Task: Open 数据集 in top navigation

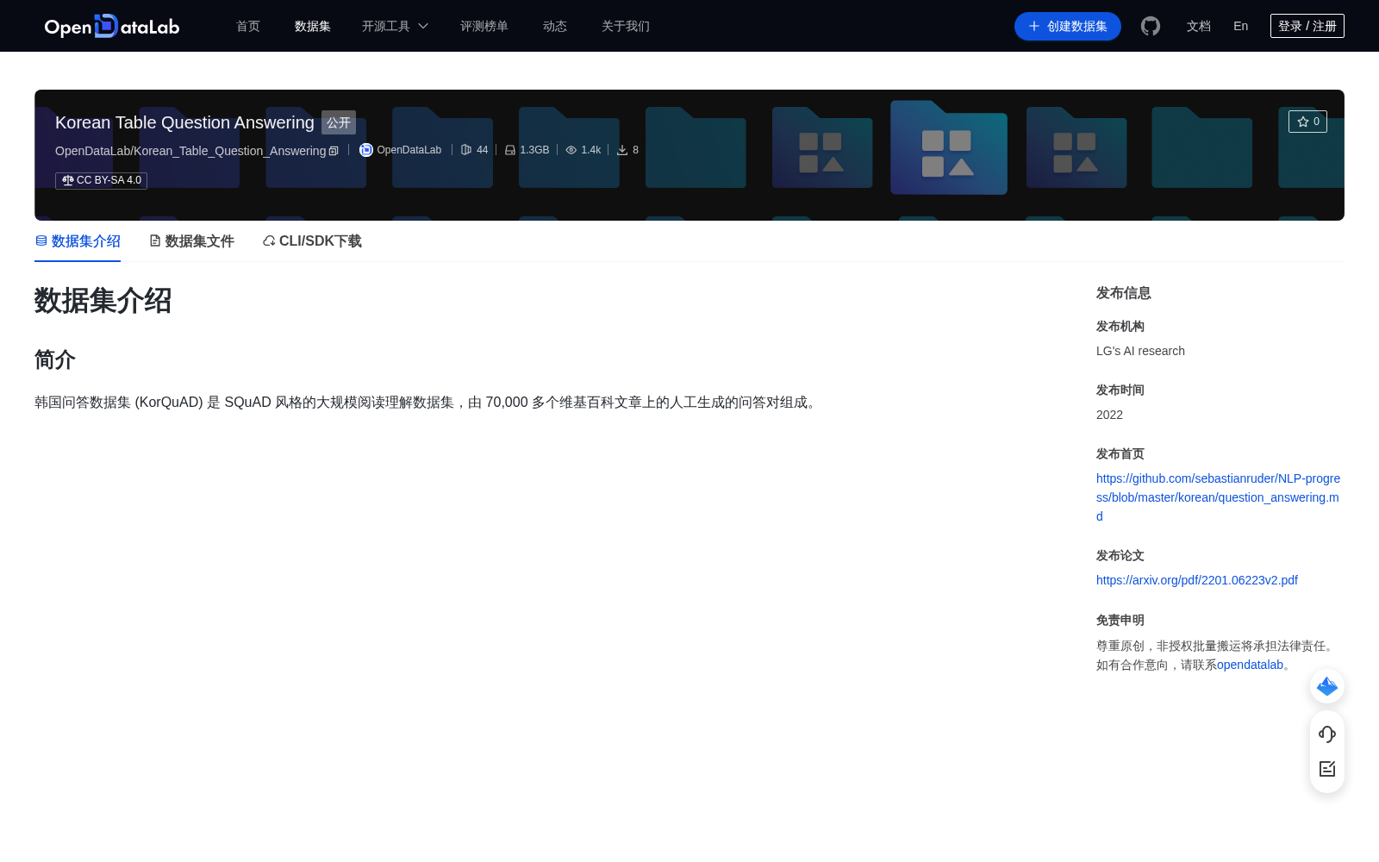Action: pos(313,26)
